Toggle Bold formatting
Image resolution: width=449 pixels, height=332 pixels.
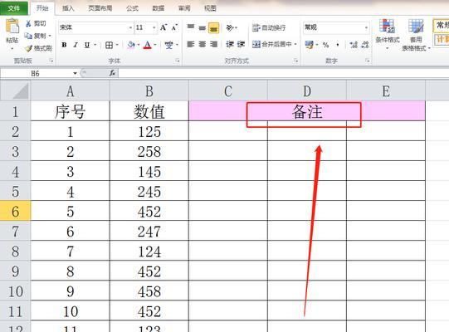click(x=64, y=45)
